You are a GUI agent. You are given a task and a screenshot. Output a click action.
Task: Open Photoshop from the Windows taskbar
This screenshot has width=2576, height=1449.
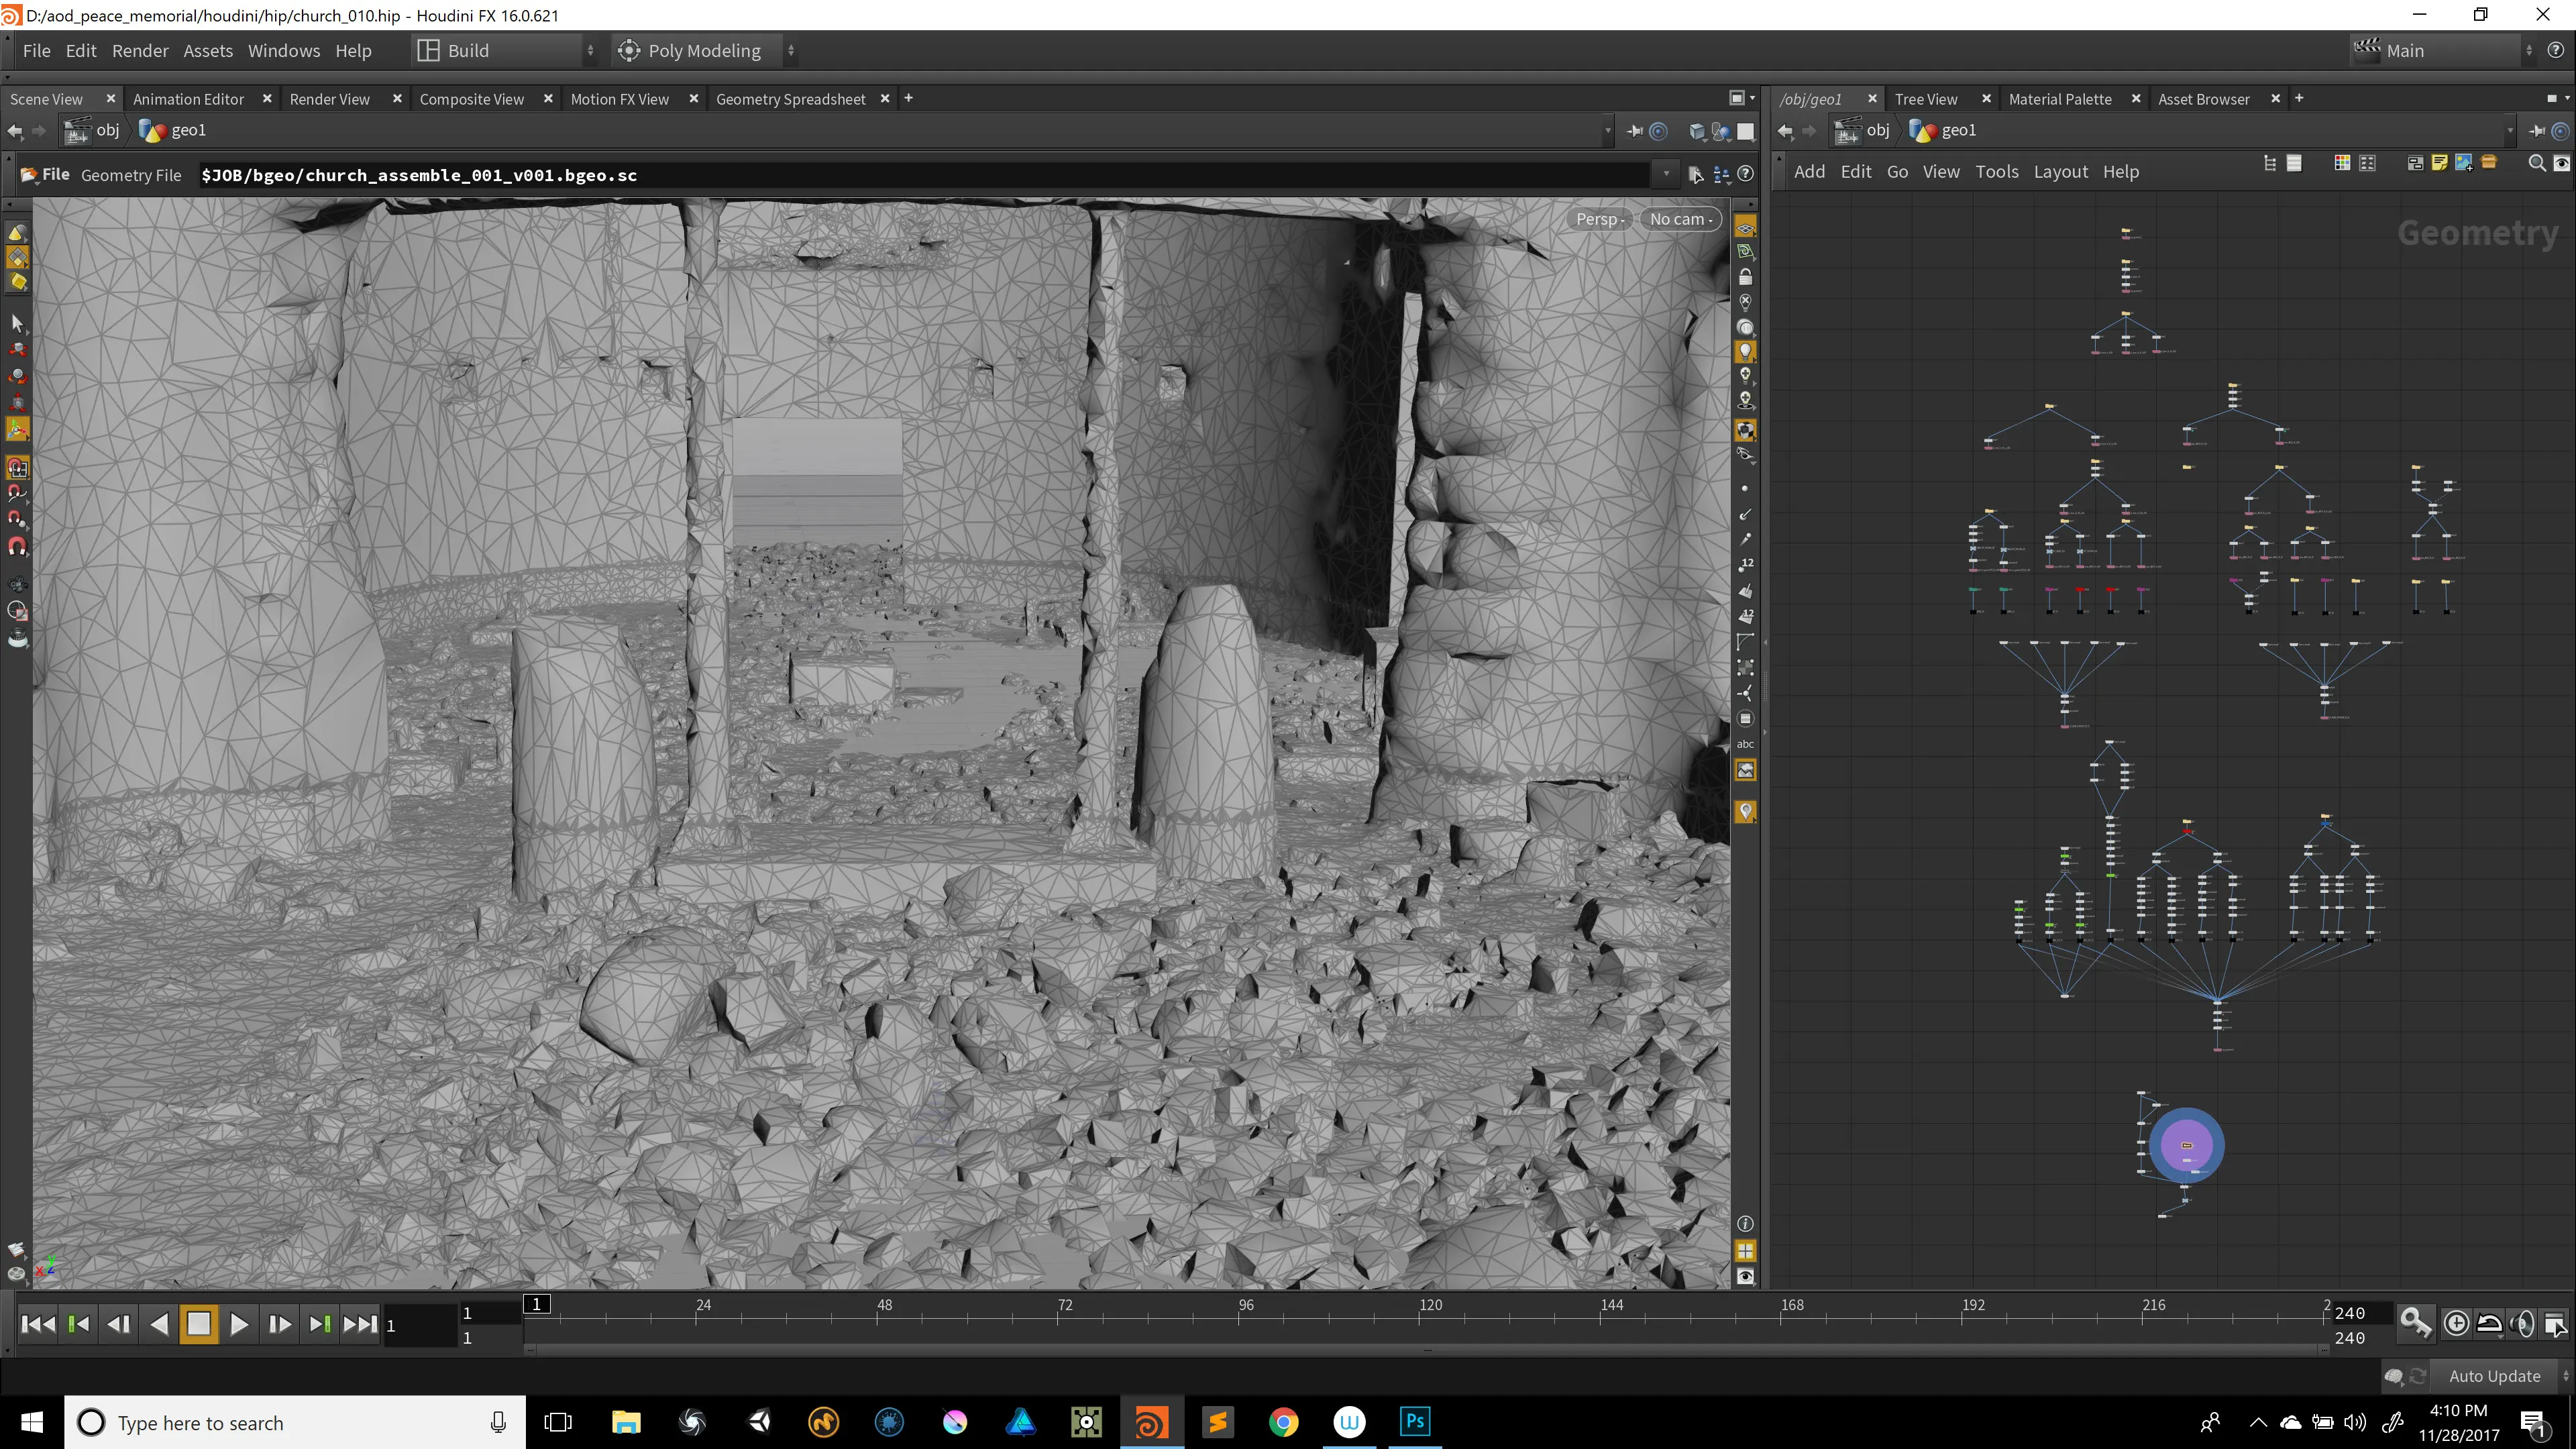[x=1415, y=1421]
